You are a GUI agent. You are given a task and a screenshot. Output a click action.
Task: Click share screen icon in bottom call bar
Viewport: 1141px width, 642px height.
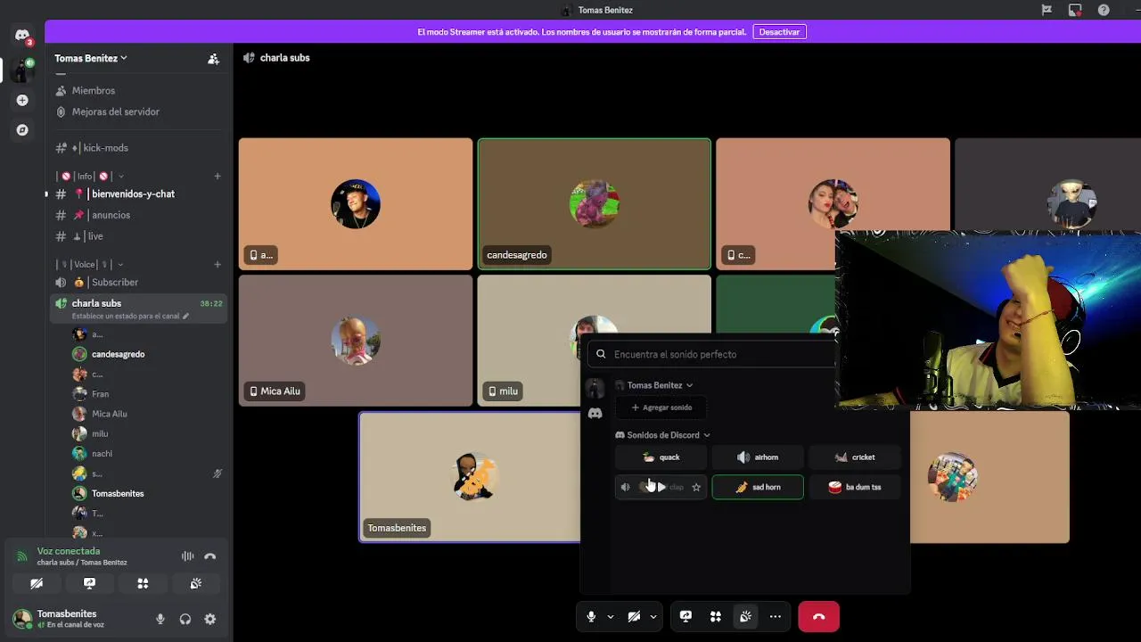pyautogui.click(x=685, y=616)
